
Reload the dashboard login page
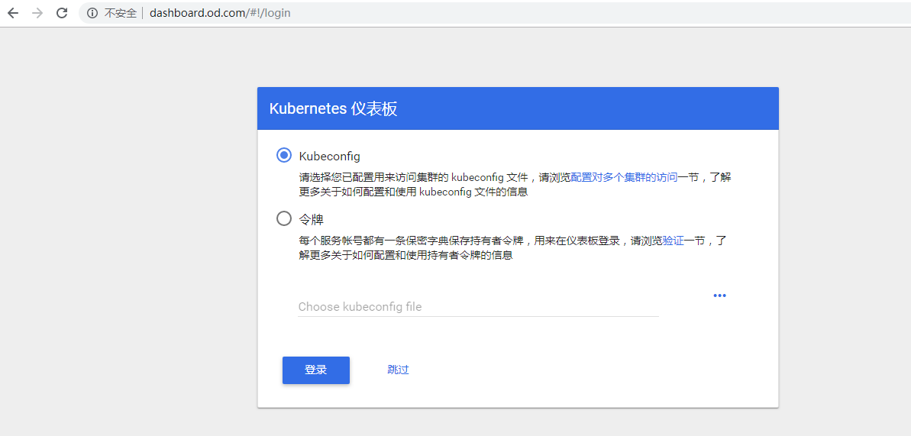pyautogui.click(x=62, y=13)
